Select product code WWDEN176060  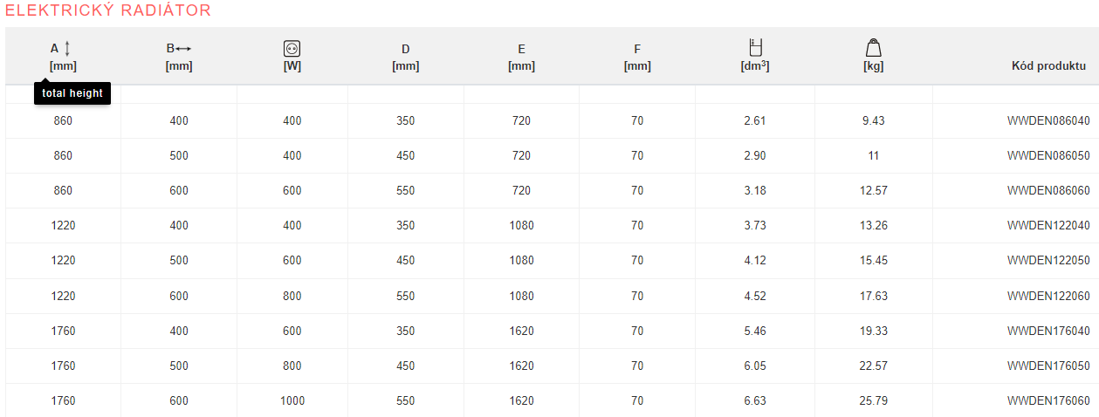click(x=1048, y=401)
